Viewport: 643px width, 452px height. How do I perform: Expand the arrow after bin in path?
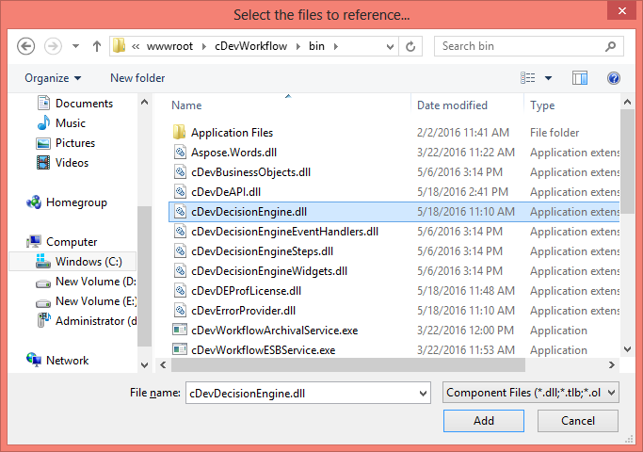336,46
